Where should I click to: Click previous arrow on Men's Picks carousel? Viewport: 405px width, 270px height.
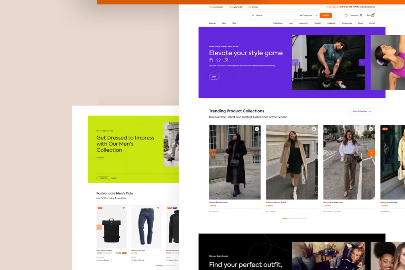(99, 227)
